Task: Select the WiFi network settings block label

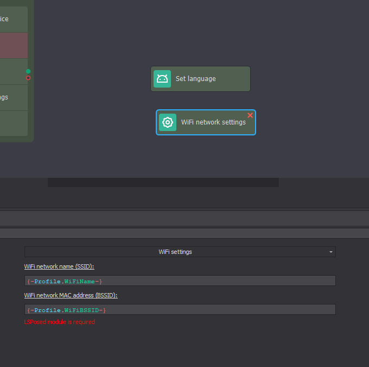Action: pos(213,122)
